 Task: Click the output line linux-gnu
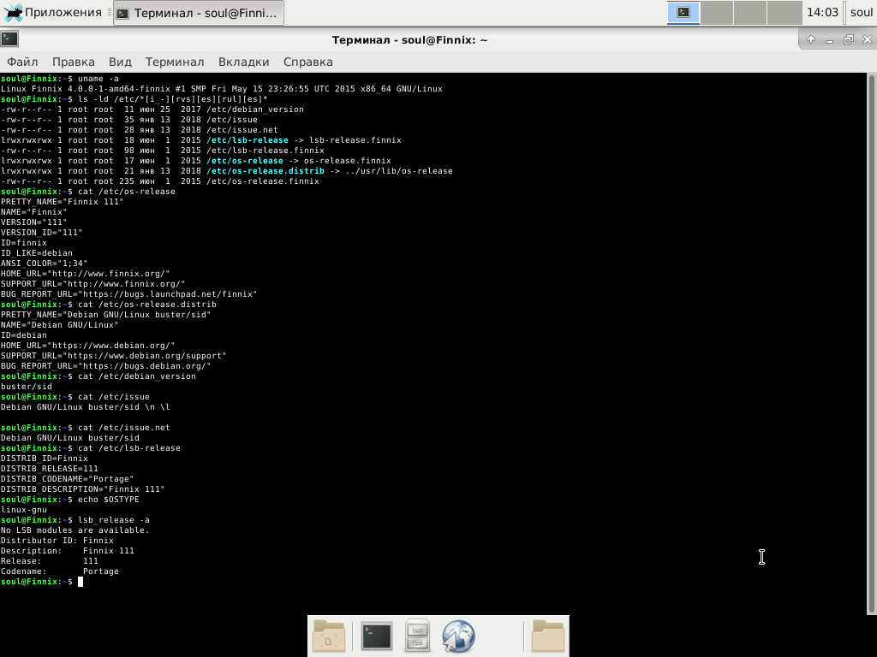[24, 510]
